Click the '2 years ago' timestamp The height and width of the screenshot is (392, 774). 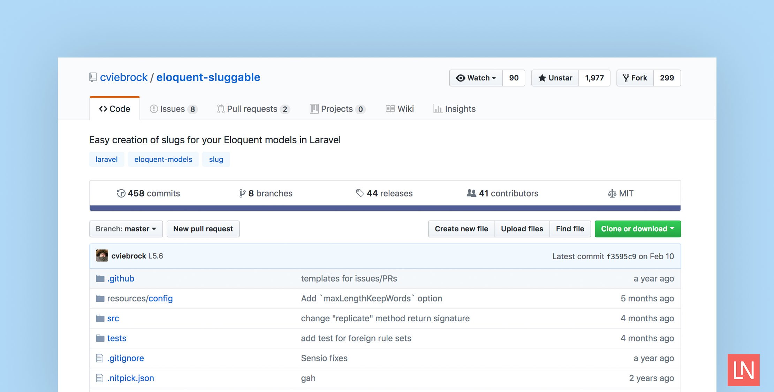[652, 378]
